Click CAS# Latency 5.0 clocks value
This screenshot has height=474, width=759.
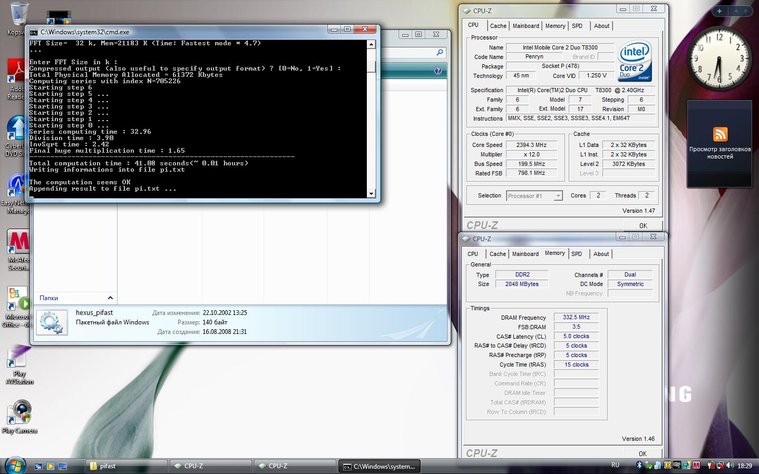click(x=576, y=336)
